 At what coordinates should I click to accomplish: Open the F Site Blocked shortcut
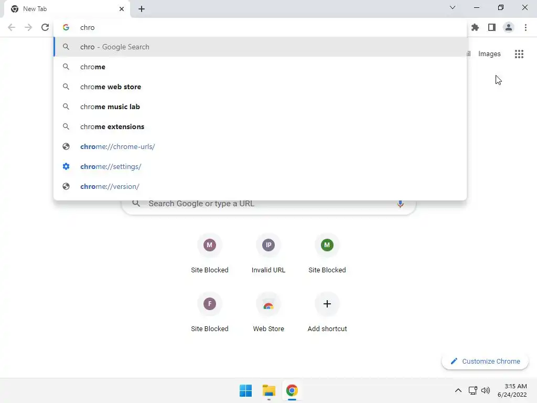[x=210, y=313]
